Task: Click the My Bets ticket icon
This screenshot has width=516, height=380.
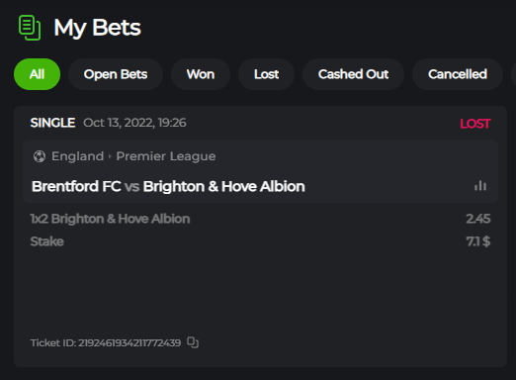Action: (x=30, y=28)
